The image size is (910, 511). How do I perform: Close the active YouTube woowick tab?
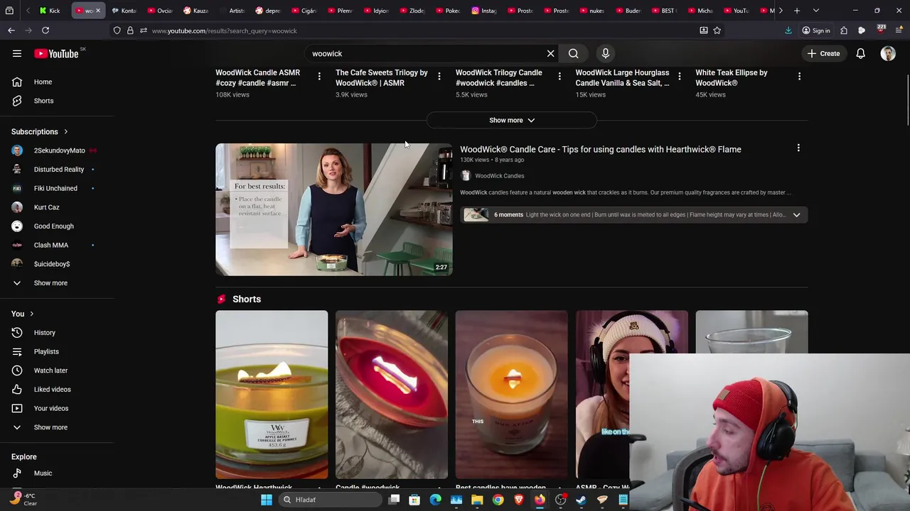(x=98, y=11)
